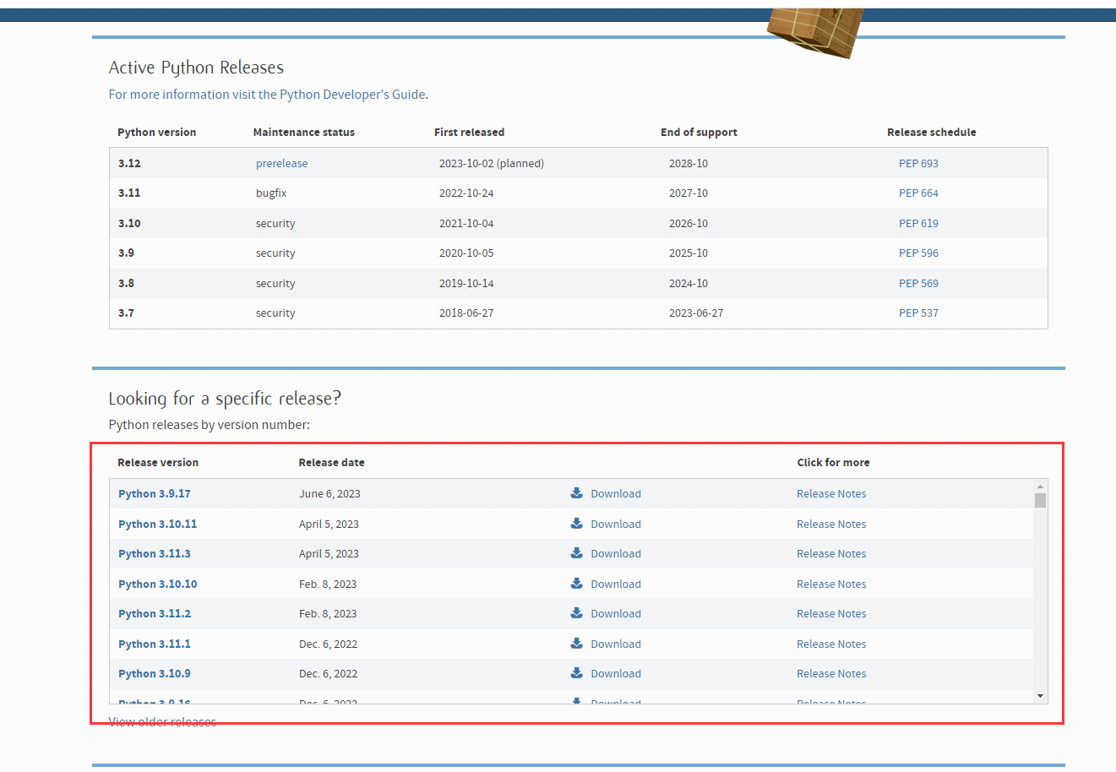Open the Python 3.10.11 release page

click(x=157, y=524)
